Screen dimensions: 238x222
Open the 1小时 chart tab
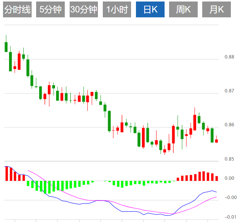tap(117, 9)
